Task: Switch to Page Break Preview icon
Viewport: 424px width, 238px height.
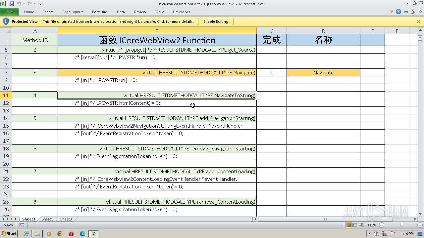Action: point(361,225)
